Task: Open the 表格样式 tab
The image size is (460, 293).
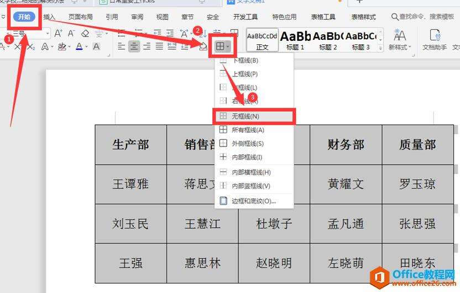Action: coord(363,17)
